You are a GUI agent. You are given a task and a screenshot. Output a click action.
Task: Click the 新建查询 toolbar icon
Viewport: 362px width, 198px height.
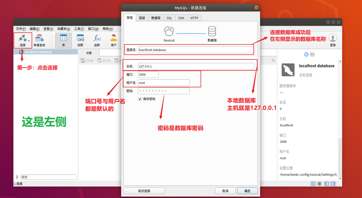39,38
